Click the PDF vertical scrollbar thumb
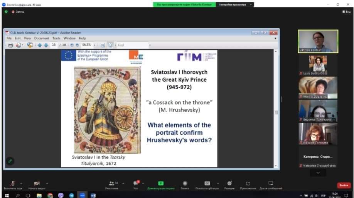The width and height of the screenshot is (354, 198). (276, 112)
